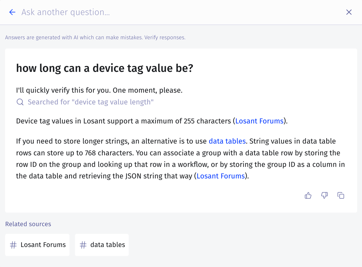Click the question title text
This screenshot has height=267, width=362.
[x=105, y=68]
